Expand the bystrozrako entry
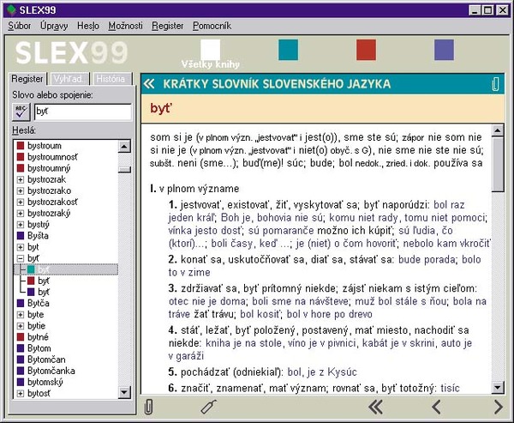Image resolution: width=514 pixels, height=423 pixels. pos(21,190)
